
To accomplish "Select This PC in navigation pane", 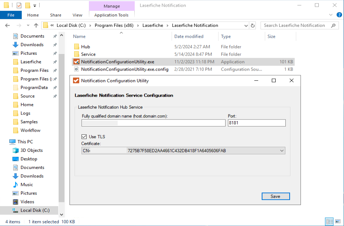I will 25,141.
